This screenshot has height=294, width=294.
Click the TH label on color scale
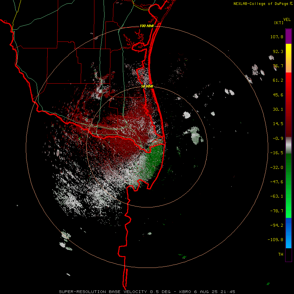click(281, 254)
